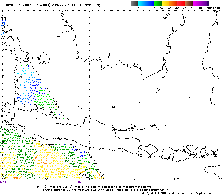Click the '-2' latitude axis label
Image resolution: width=222 pixels, height=195 pixels.
point(2,43)
